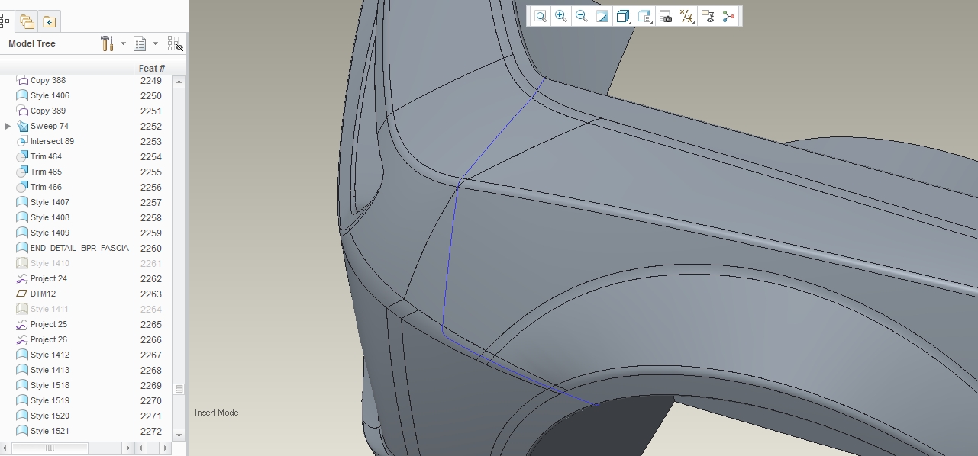This screenshot has width=978, height=456.
Task: Click the model tree scroll down arrow
Action: [x=179, y=435]
